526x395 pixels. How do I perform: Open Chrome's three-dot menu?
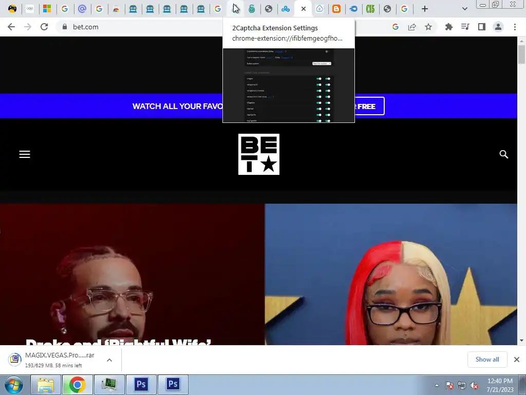click(x=515, y=27)
